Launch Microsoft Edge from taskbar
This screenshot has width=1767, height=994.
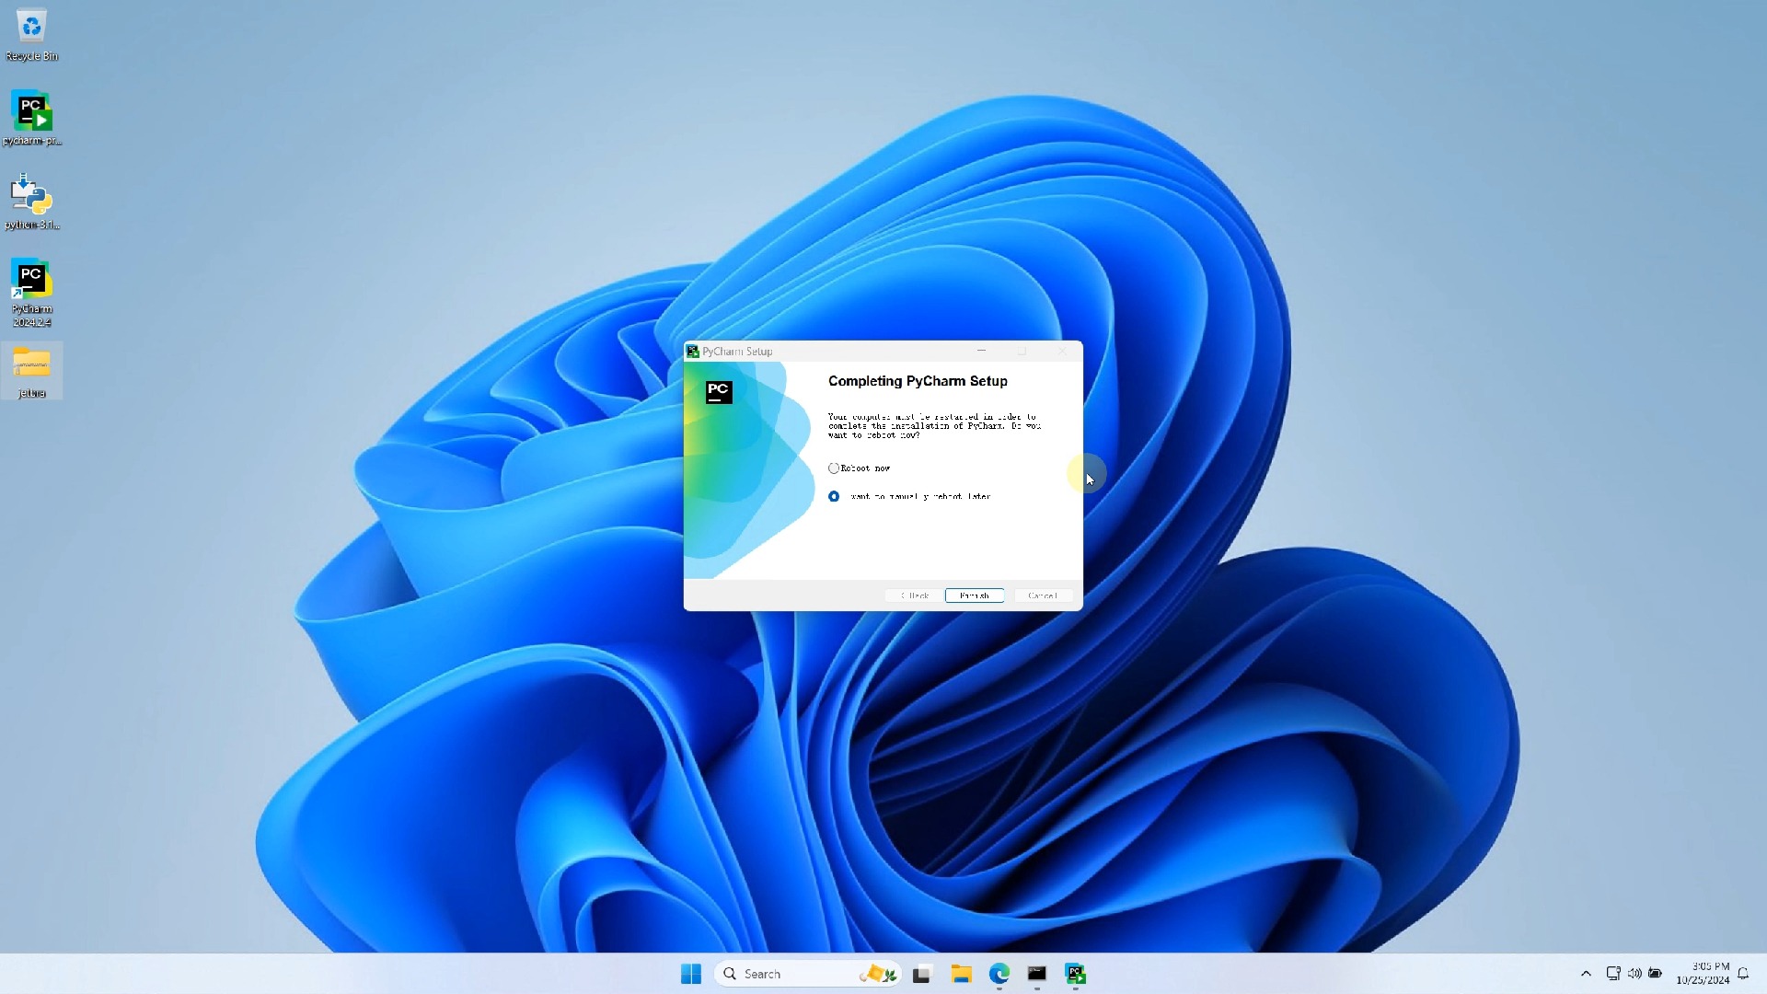[x=999, y=974]
